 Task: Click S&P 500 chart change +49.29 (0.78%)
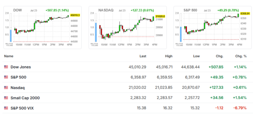(x=228, y=10)
